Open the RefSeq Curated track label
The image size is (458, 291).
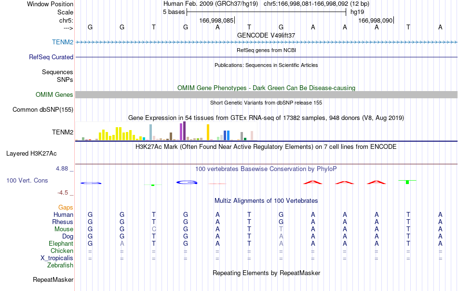[51, 57]
